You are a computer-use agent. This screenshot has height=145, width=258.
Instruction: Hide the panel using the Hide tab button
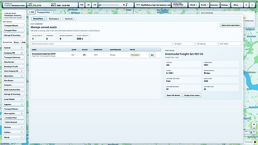click(31, 12)
